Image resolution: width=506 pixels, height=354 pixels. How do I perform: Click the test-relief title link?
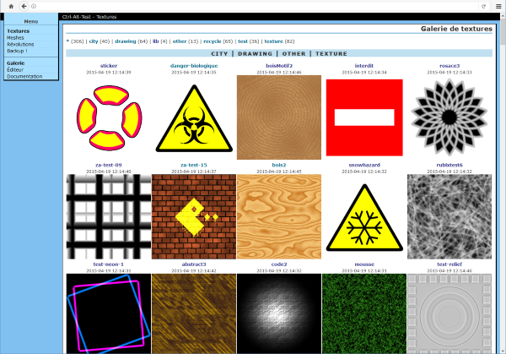(449, 264)
